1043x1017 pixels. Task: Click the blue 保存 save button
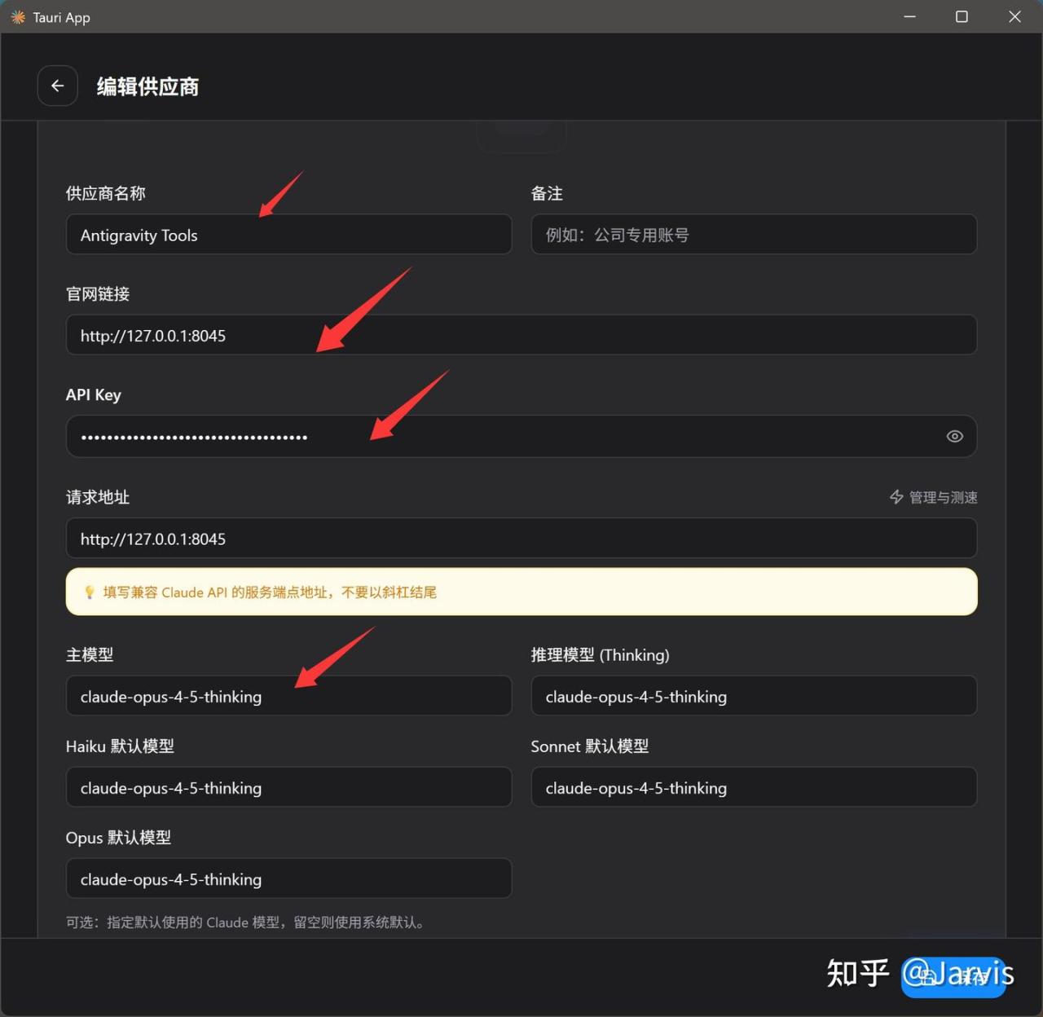pos(953,976)
